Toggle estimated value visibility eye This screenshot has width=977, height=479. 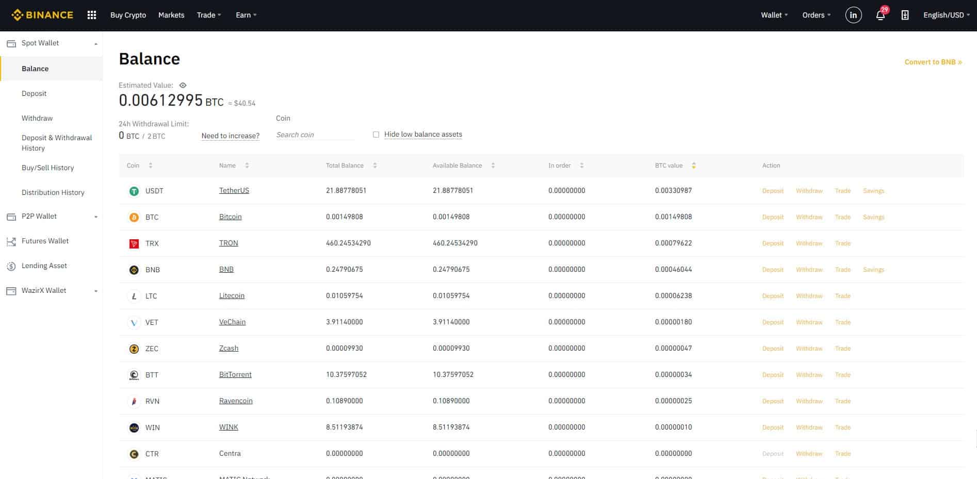pos(183,86)
